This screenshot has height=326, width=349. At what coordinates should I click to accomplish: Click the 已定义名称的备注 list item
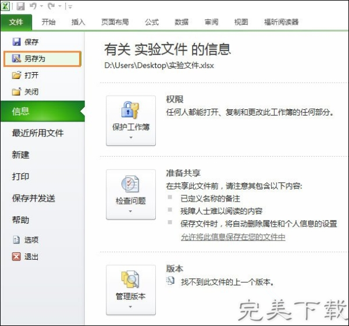tap(211, 198)
